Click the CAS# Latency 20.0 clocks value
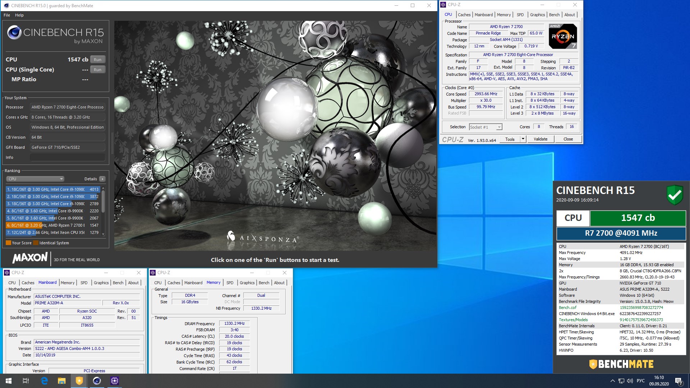Image resolution: width=690 pixels, height=388 pixels. click(234, 336)
